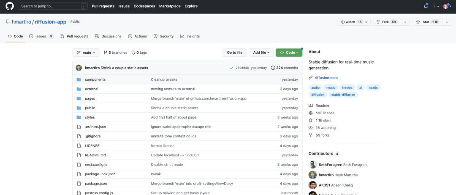View the 5 branches link
Screen dimensions: 456x195
tap(115, 53)
